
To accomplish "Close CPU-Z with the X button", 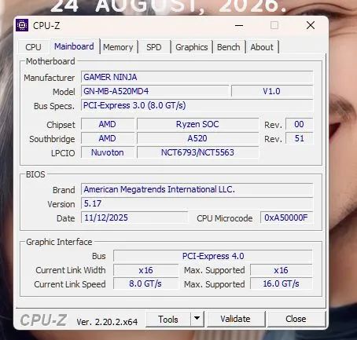I will tap(311, 25).
